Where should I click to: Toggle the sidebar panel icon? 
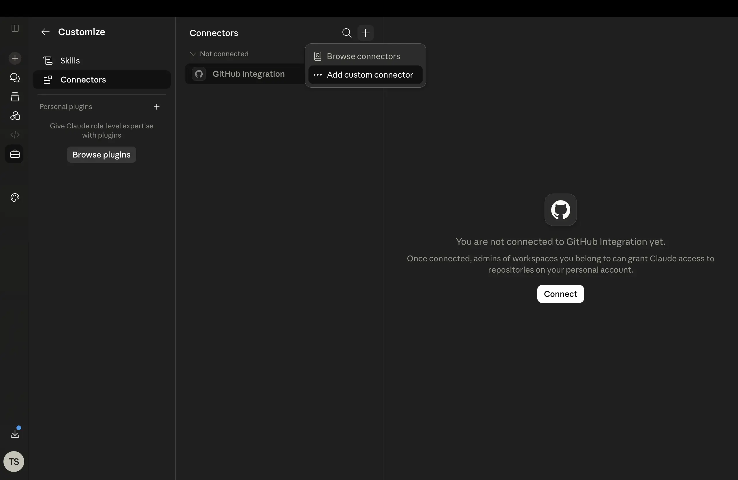[x=15, y=28]
